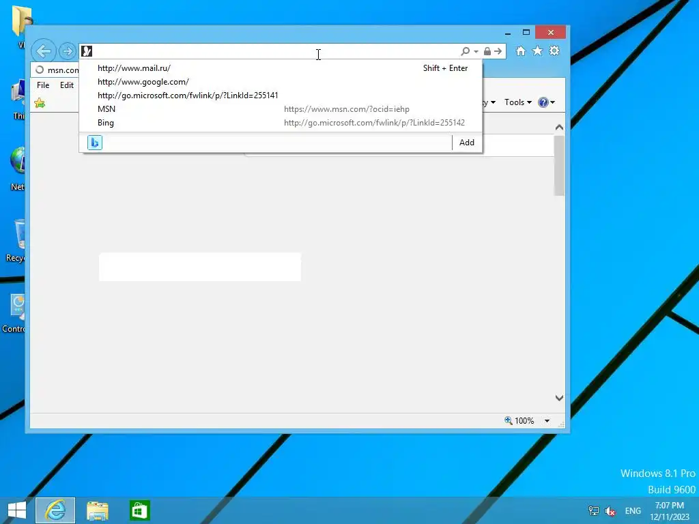Expand the address bar autocomplete dropdown arrow
Viewport: 699px width, 524px height.
point(476,52)
